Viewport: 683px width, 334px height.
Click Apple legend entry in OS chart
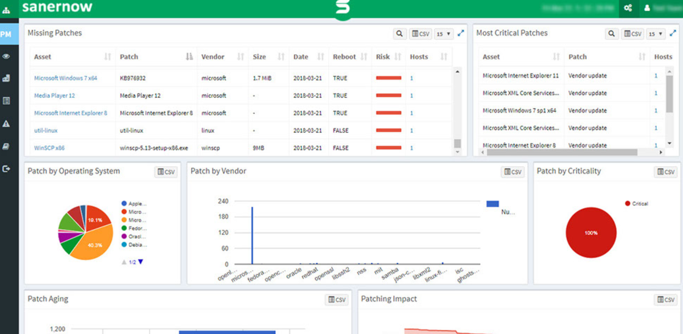[134, 204]
